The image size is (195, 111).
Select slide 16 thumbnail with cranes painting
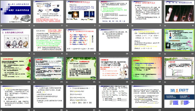coord(114,68)
